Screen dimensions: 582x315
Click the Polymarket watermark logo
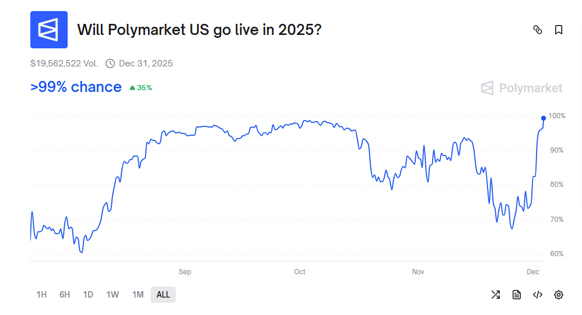pyautogui.click(x=521, y=88)
